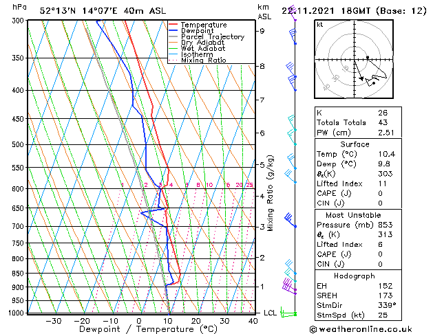Click the Dewpoint legend entry
Screen dimensions: 433x334
pos(198,31)
